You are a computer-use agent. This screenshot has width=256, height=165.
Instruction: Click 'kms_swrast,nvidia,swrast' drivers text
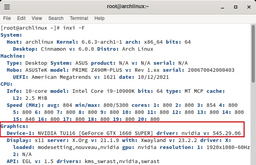pos(122,161)
